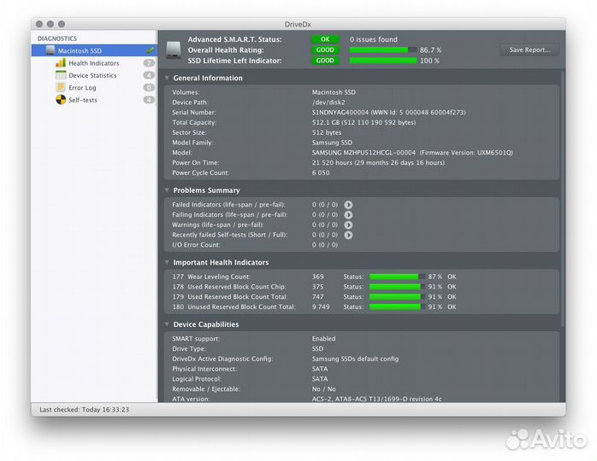The image size is (597, 461).
Task: Click the 86.7 % health rating value
Action: point(430,50)
